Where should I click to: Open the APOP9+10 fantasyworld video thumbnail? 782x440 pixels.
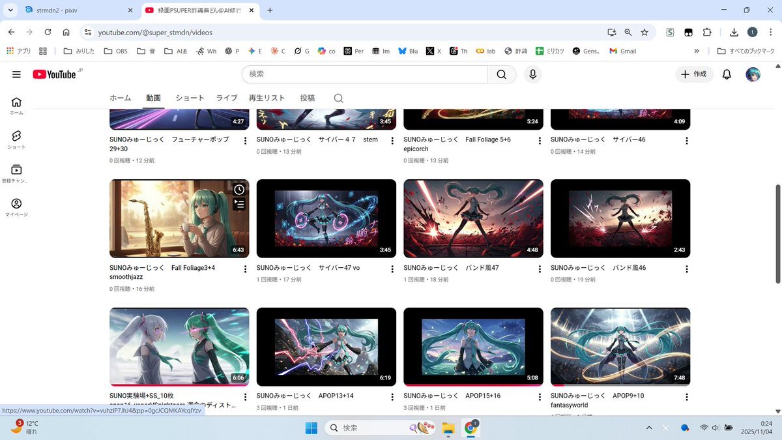[x=620, y=347]
